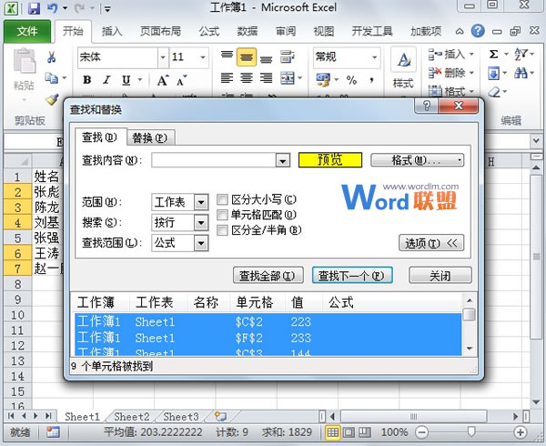The image size is (546, 446).
Task: Open the 插入 ribbon tab
Action: click(112, 31)
